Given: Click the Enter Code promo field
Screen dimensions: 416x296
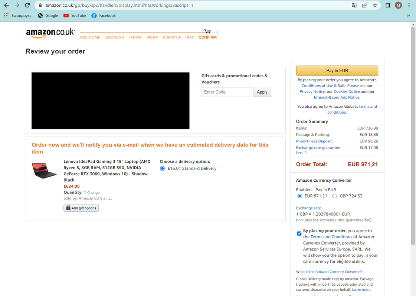Looking at the screenshot, I should [x=226, y=92].
